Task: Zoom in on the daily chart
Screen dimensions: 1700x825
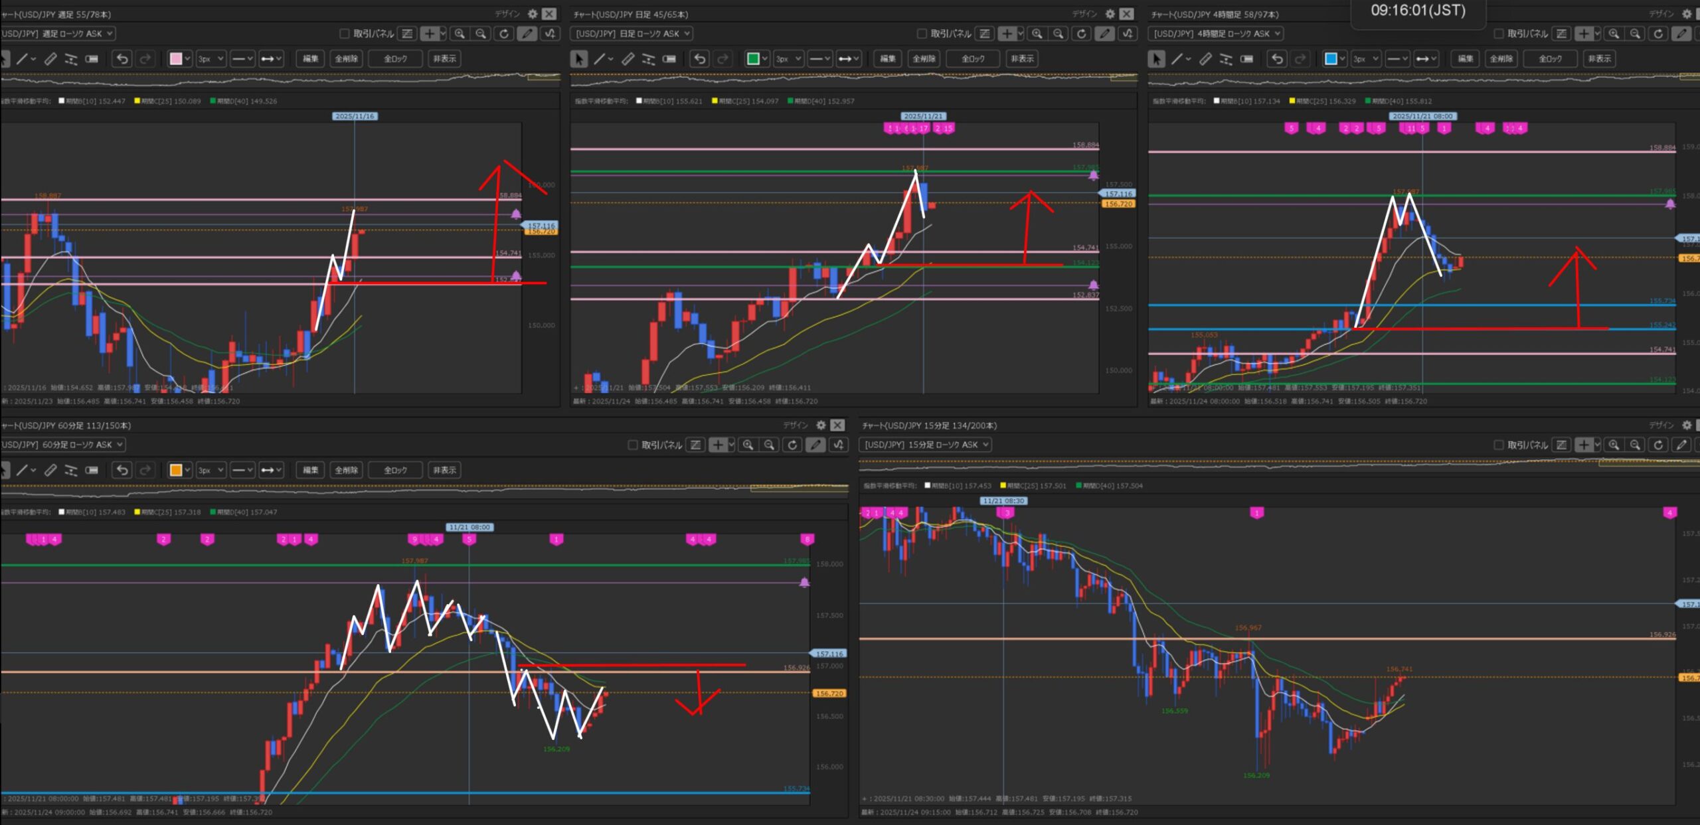Action: 1037,33
